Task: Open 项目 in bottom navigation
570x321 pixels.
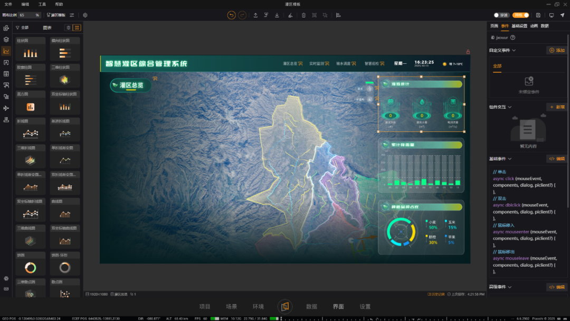Action: pos(205,306)
